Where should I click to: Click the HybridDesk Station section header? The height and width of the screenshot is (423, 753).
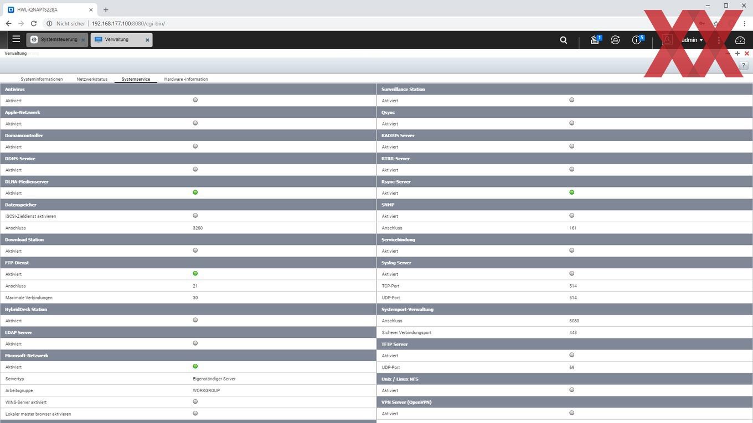click(x=188, y=309)
